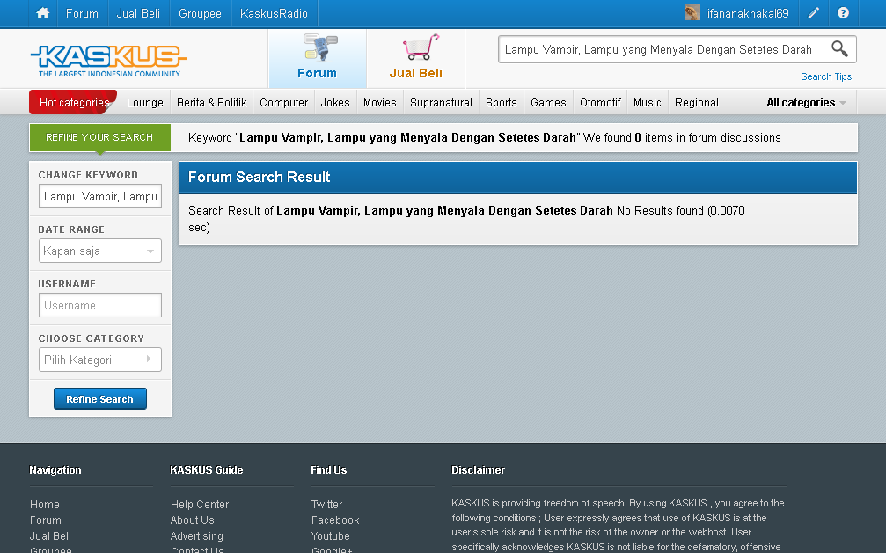This screenshot has height=553, width=886.
Task: Open Groupee in the top bar
Action: click(200, 13)
